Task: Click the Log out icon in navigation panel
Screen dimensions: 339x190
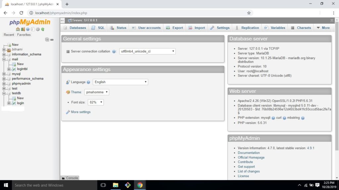Action: (x=23, y=29)
